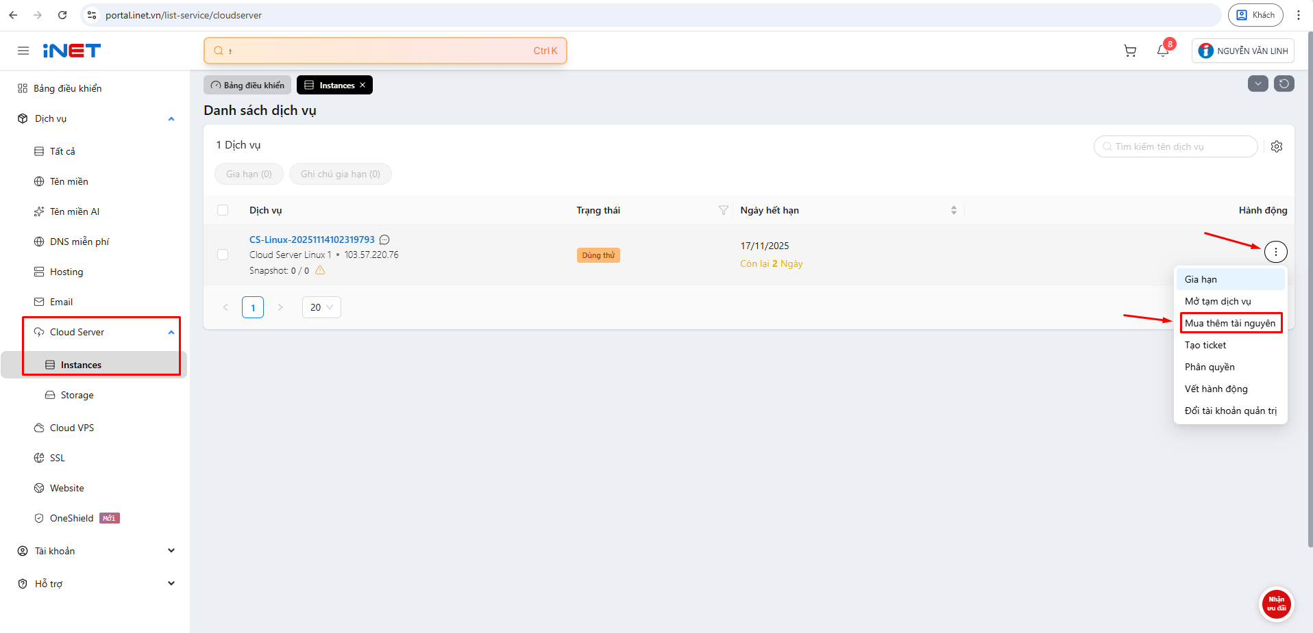This screenshot has width=1313, height=633.
Task: Select Mở tạm dịch vụ option
Action: pyautogui.click(x=1231, y=301)
